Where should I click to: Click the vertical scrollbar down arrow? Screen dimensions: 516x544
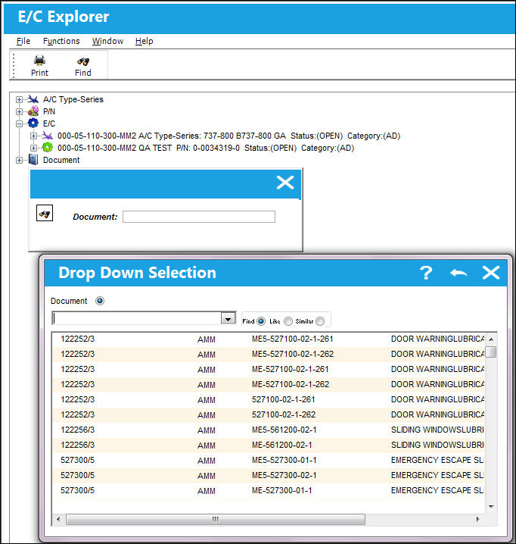pyautogui.click(x=491, y=507)
